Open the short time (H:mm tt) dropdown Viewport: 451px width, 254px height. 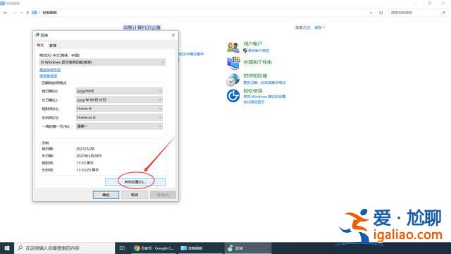(119, 109)
